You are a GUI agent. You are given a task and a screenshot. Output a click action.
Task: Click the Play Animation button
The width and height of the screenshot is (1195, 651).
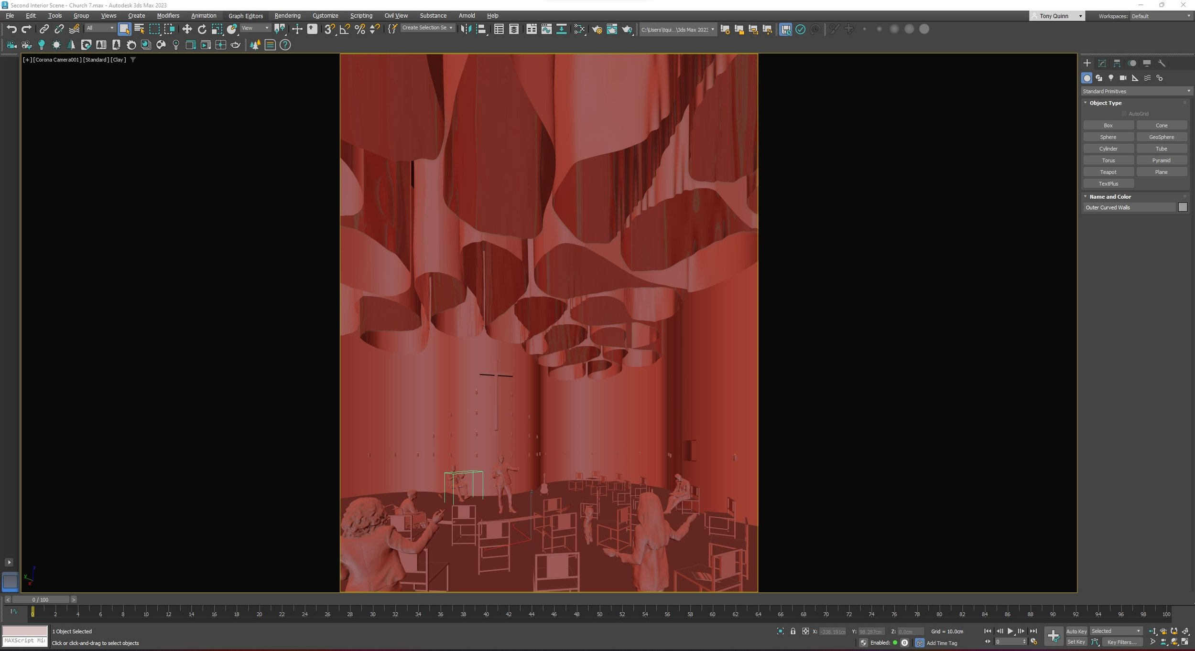[x=1010, y=631]
